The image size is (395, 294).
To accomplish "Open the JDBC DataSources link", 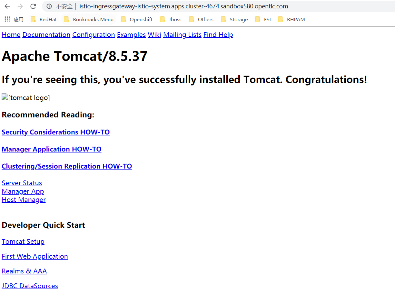I will pos(30,286).
